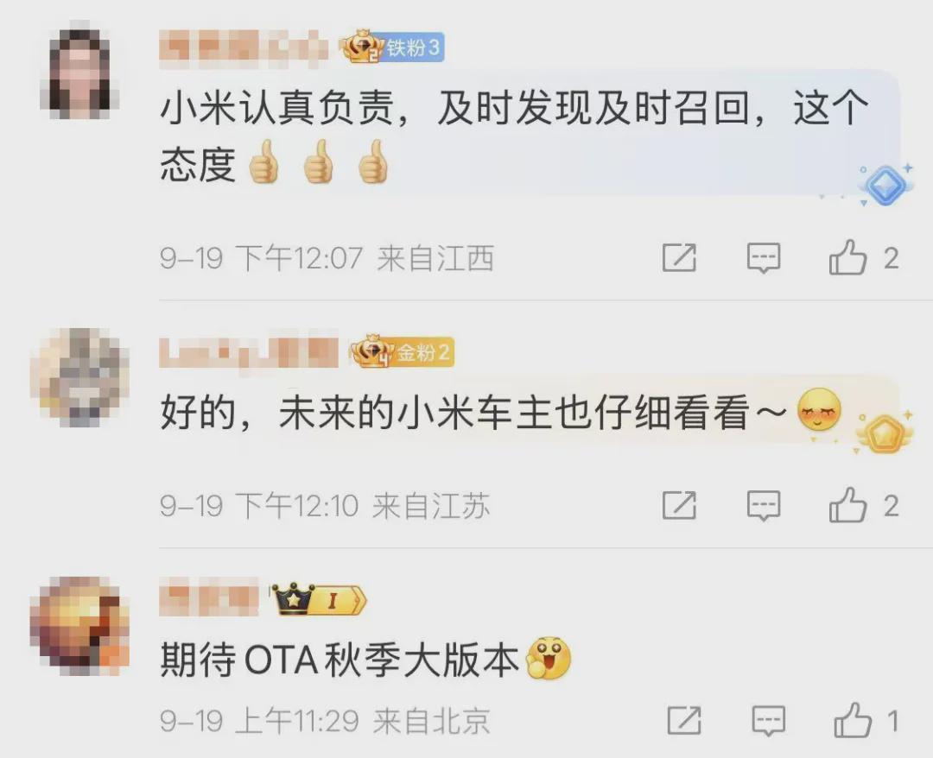Open first commenter's profile avatar

click(x=79, y=70)
